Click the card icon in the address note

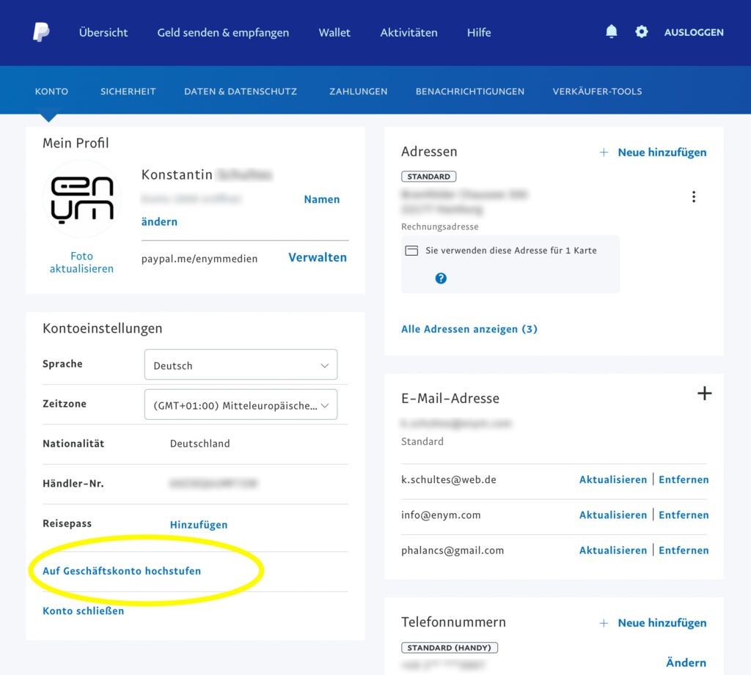411,251
